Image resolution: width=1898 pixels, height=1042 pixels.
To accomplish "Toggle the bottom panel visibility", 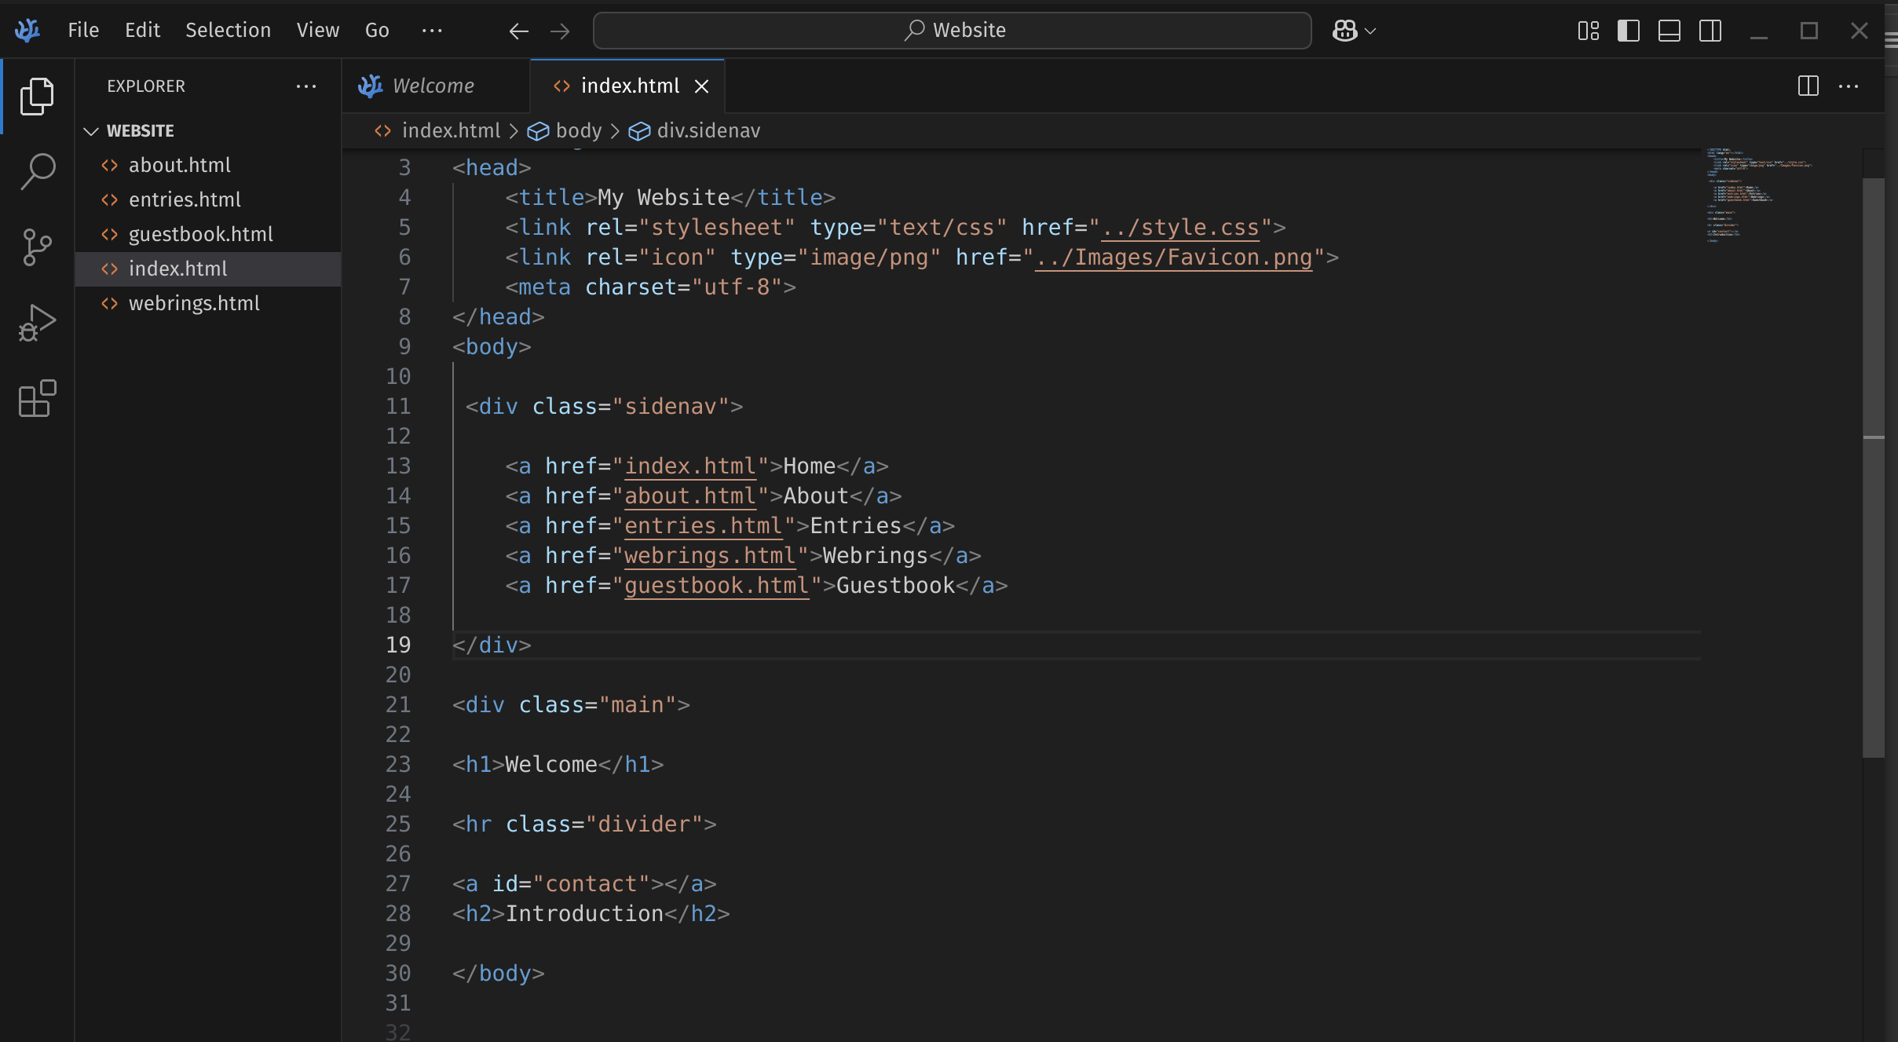I will (1669, 31).
